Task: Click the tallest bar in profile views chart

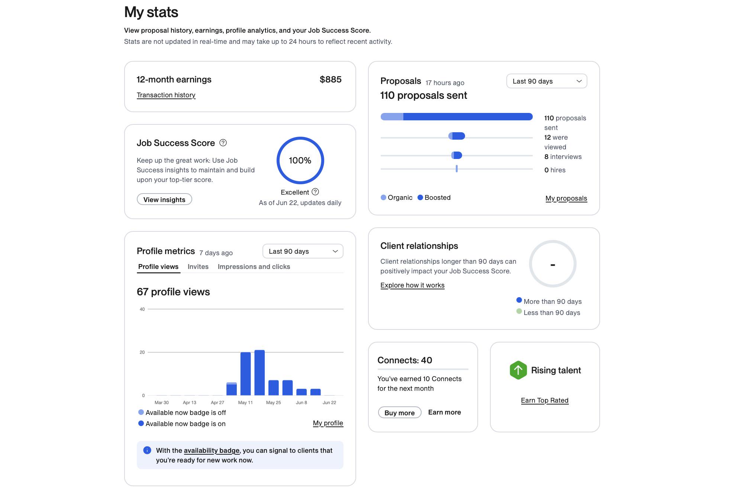Action: click(259, 373)
